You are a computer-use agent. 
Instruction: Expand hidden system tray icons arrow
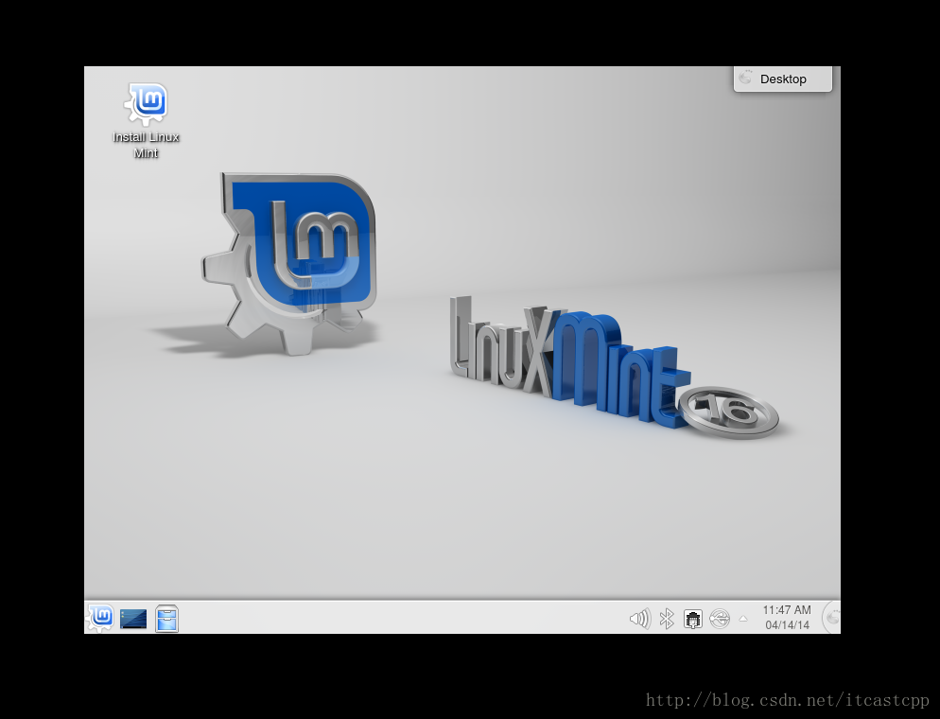click(x=743, y=619)
